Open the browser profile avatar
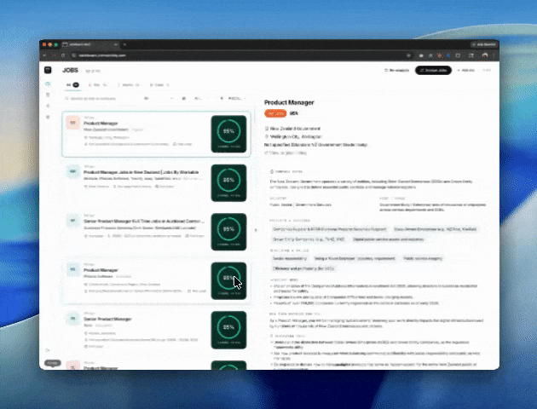537x409 pixels. (485, 55)
